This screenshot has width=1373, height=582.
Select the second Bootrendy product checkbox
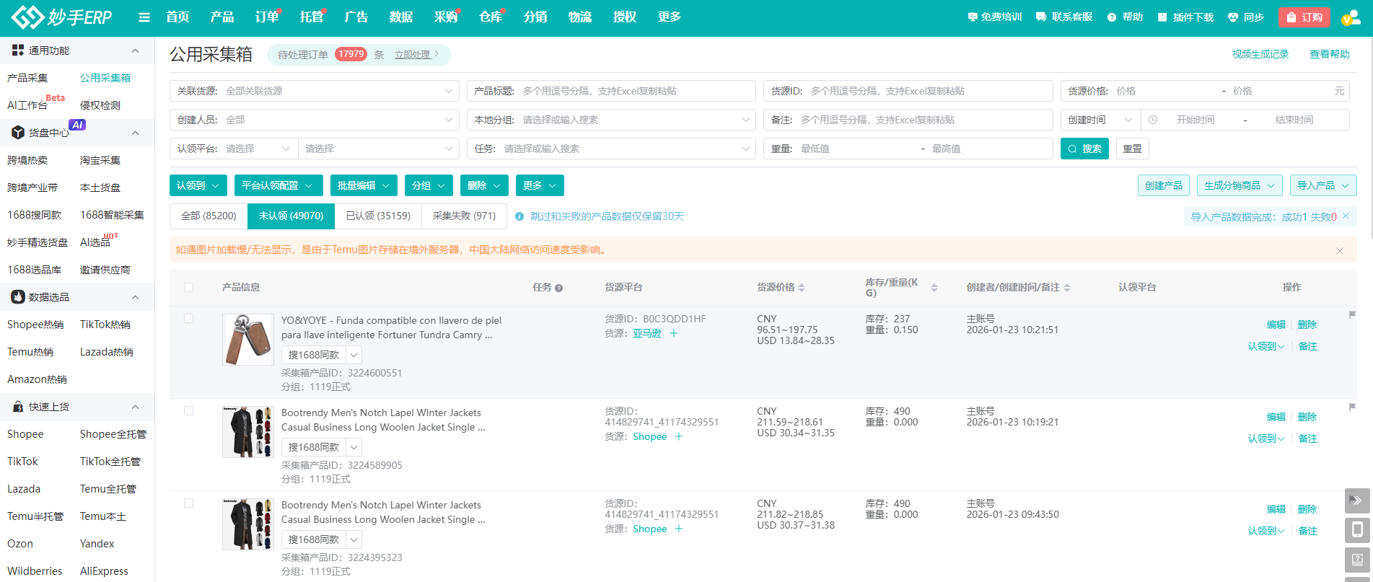[x=188, y=503]
